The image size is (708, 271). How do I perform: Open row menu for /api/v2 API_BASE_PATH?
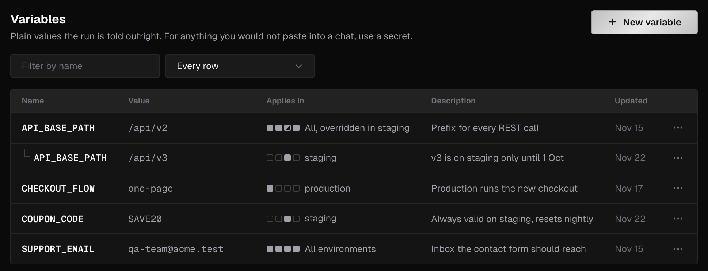click(678, 128)
